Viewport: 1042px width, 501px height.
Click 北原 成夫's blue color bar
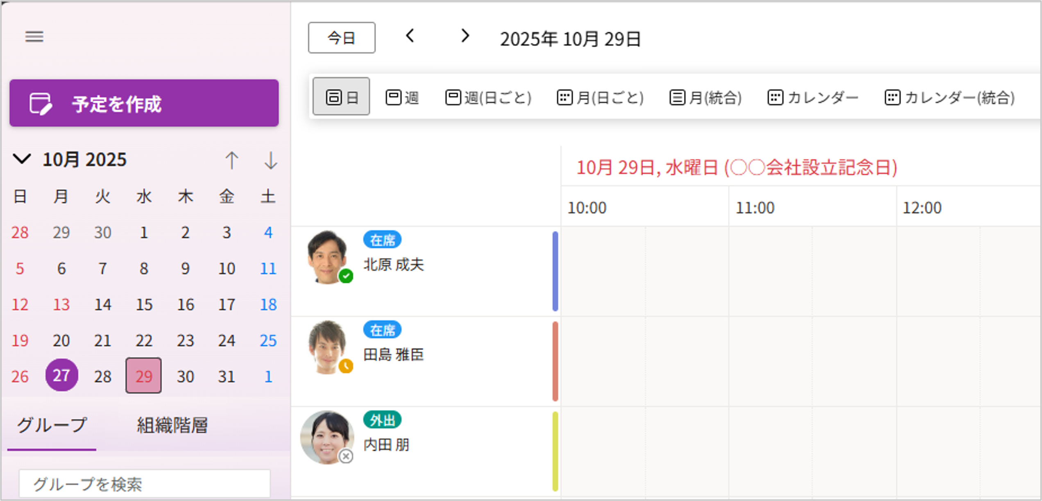point(555,271)
